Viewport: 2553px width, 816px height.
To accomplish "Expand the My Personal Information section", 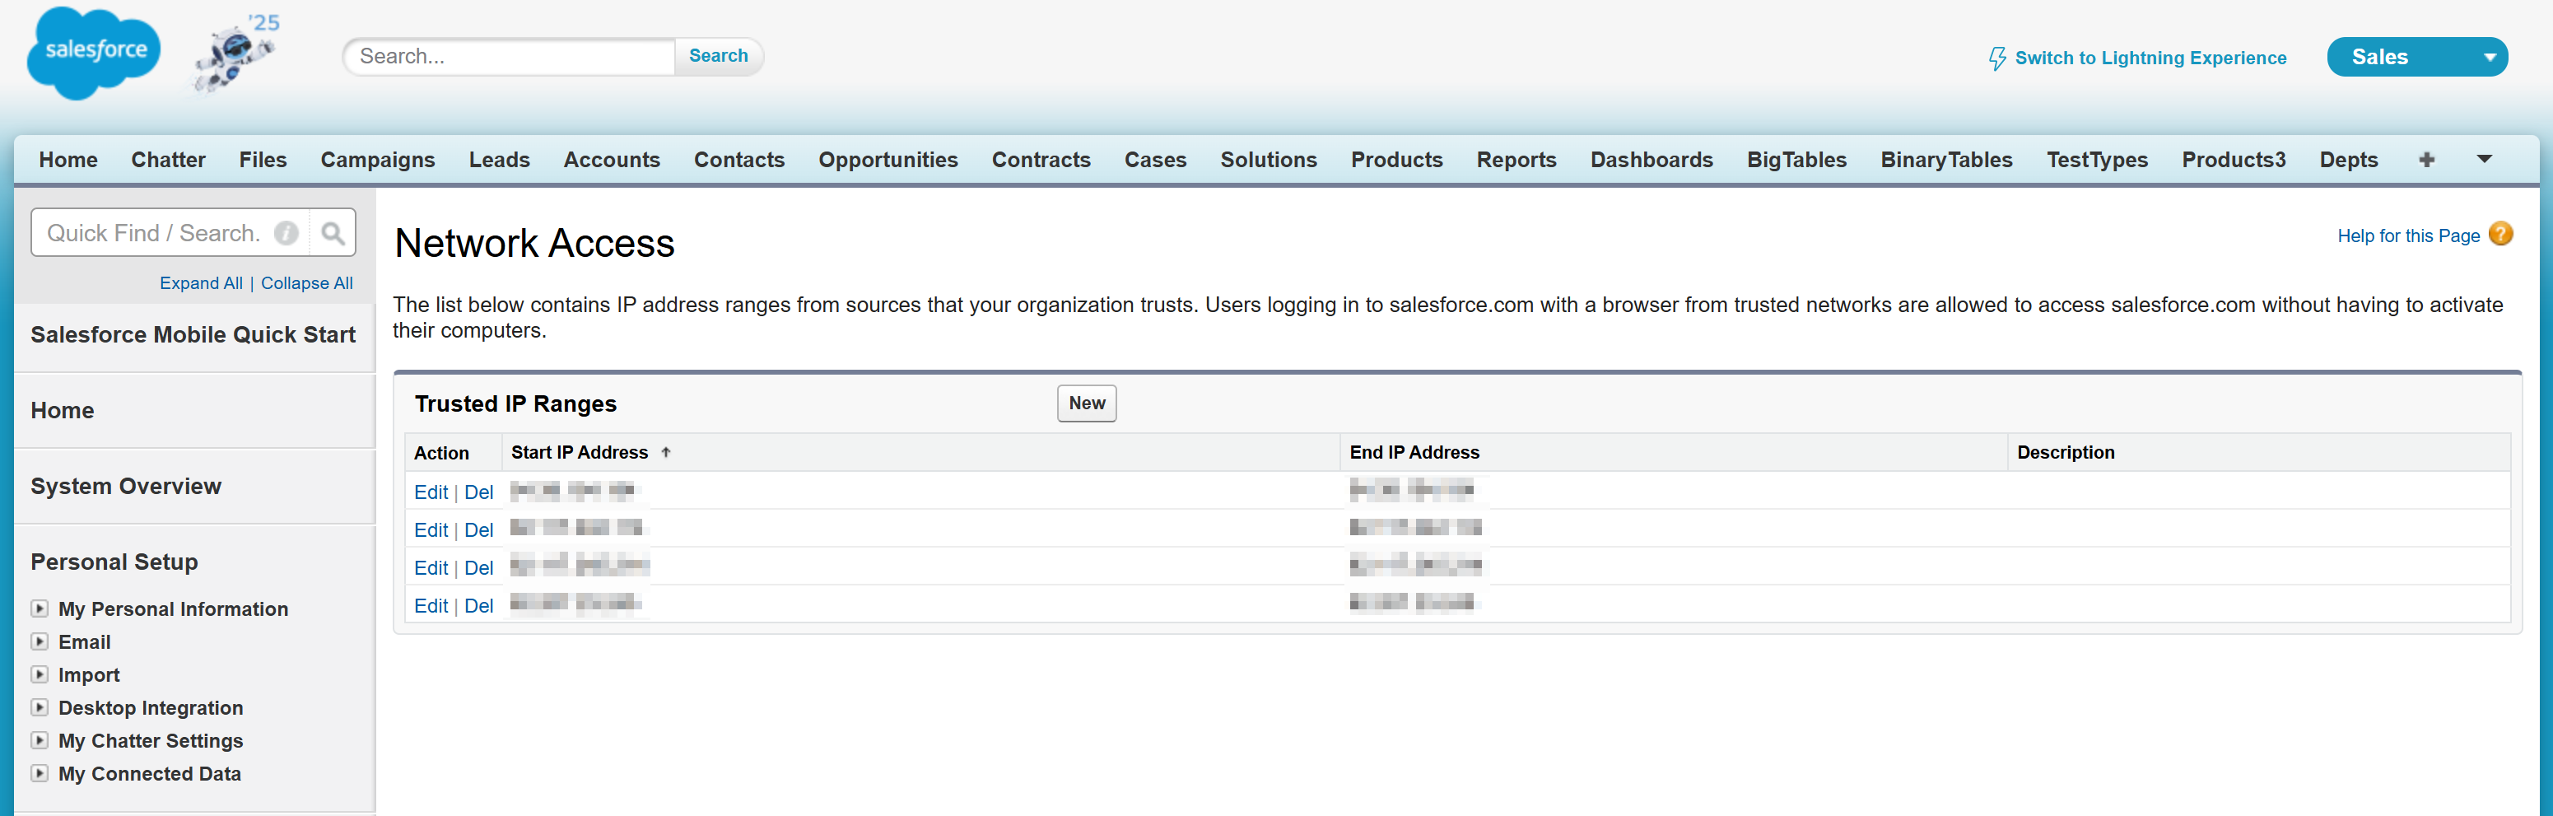I will (x=40, y=609).
